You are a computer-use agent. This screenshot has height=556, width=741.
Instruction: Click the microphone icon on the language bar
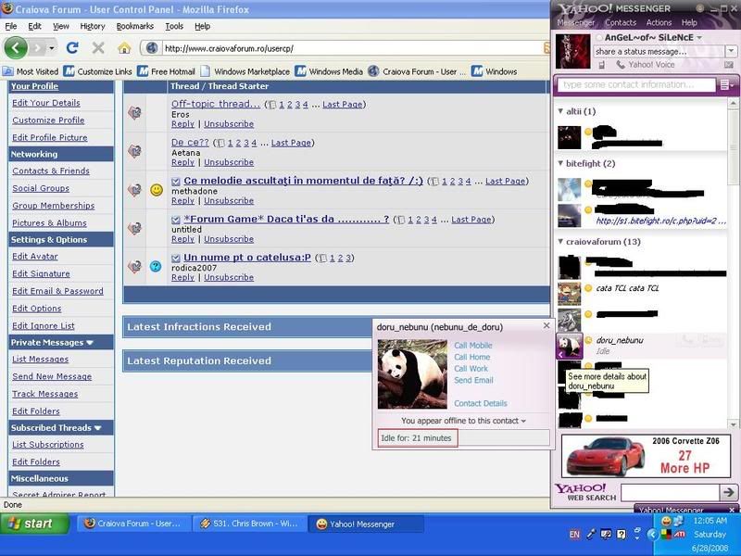coord(591,535)
